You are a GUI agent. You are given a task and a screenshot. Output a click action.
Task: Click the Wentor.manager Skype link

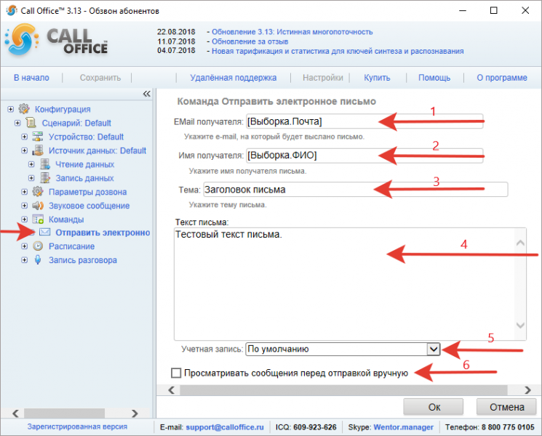[x=403, y=427]
